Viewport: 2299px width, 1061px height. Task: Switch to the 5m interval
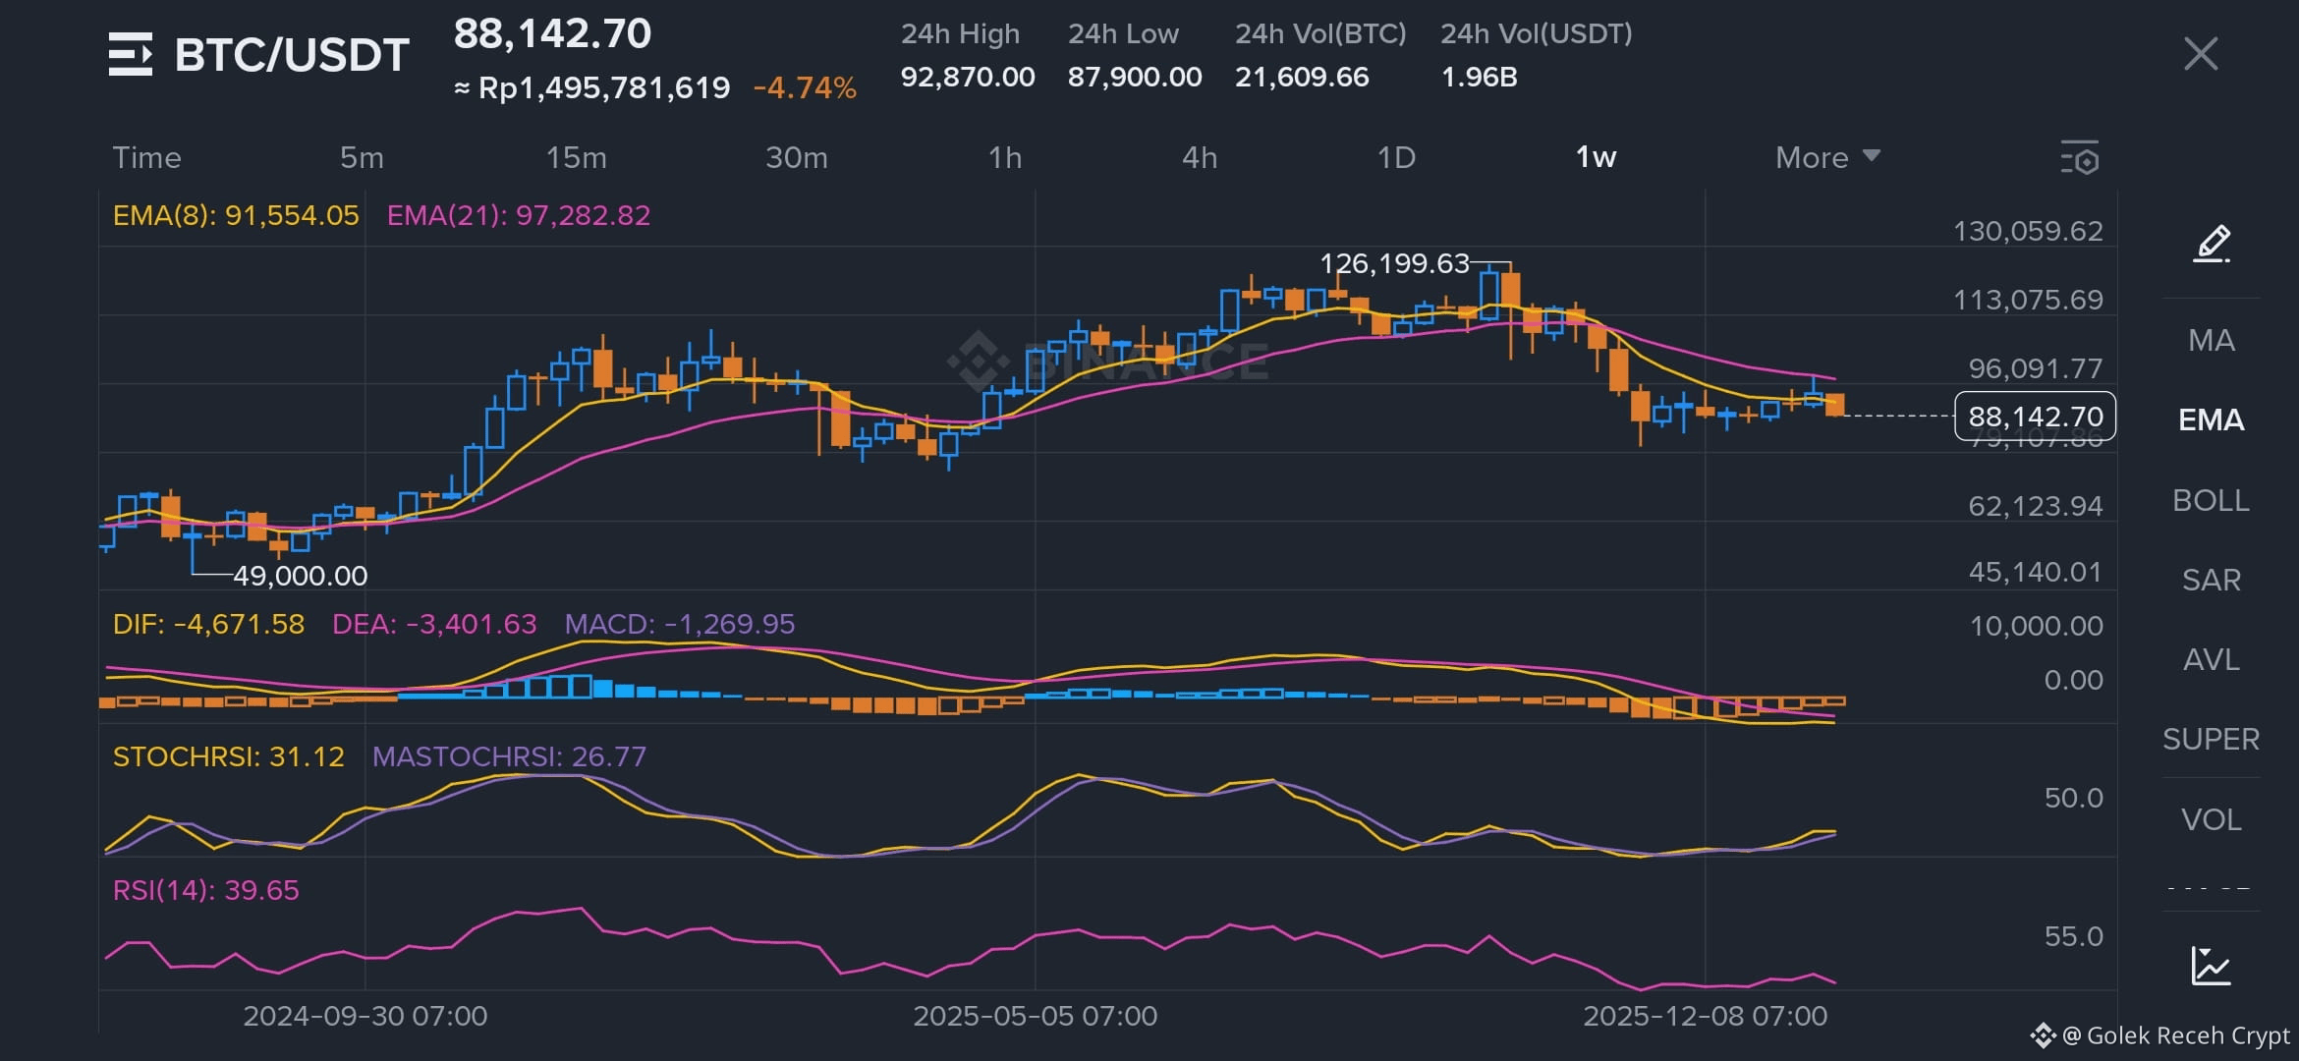(x=362, y=157)
